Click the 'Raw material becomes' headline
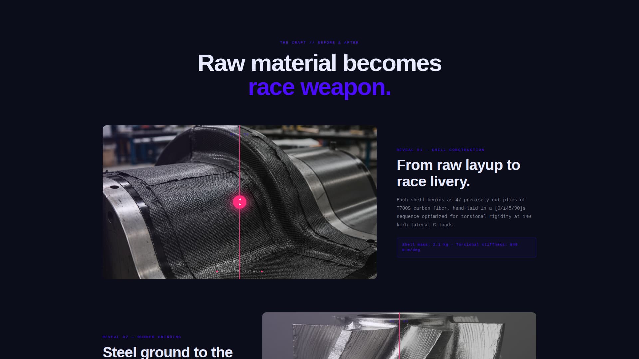The width and height of the screenshot is (639, 359). coord(319,63)
